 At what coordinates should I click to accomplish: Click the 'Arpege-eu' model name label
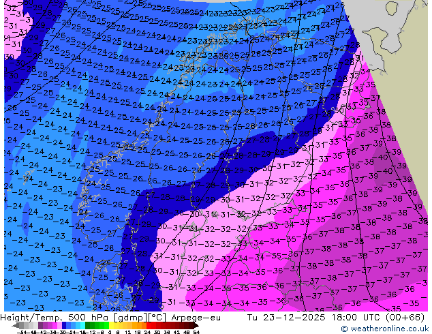click(x=196, y=318)
